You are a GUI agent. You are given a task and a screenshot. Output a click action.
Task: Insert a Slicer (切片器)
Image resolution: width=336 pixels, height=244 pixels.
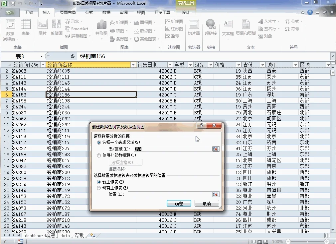(x=194, y=27)
